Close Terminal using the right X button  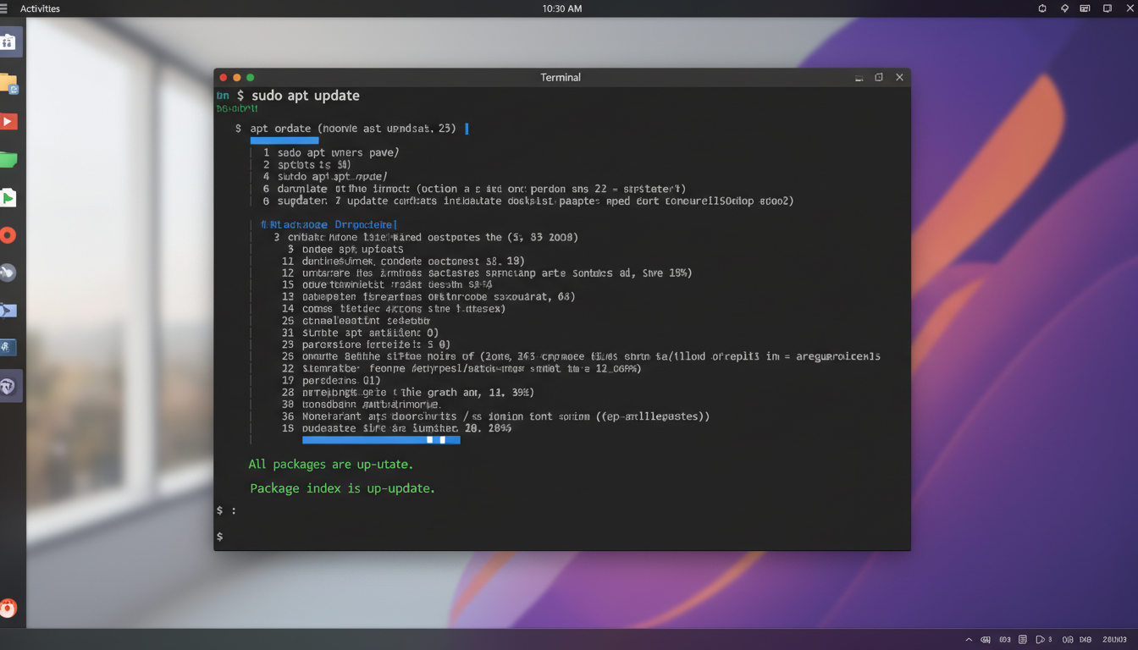pos(899,77)
